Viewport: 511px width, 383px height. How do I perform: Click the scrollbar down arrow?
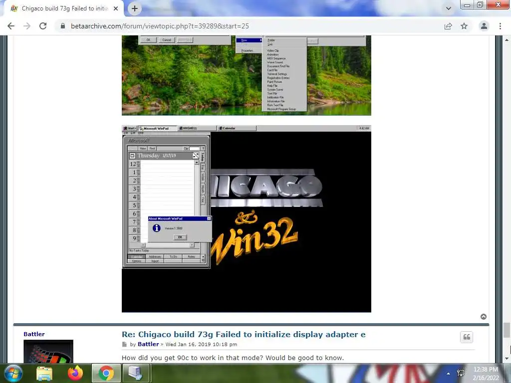507,359
